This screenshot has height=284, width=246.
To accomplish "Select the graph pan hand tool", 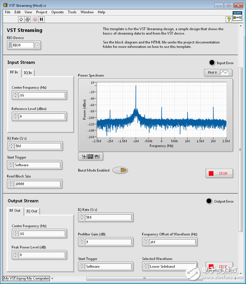I will (97, 156).
